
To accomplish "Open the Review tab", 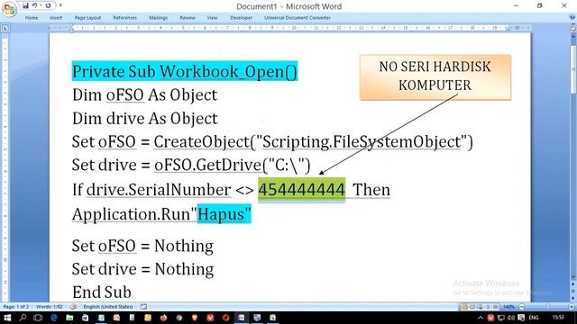I will 188,18.
